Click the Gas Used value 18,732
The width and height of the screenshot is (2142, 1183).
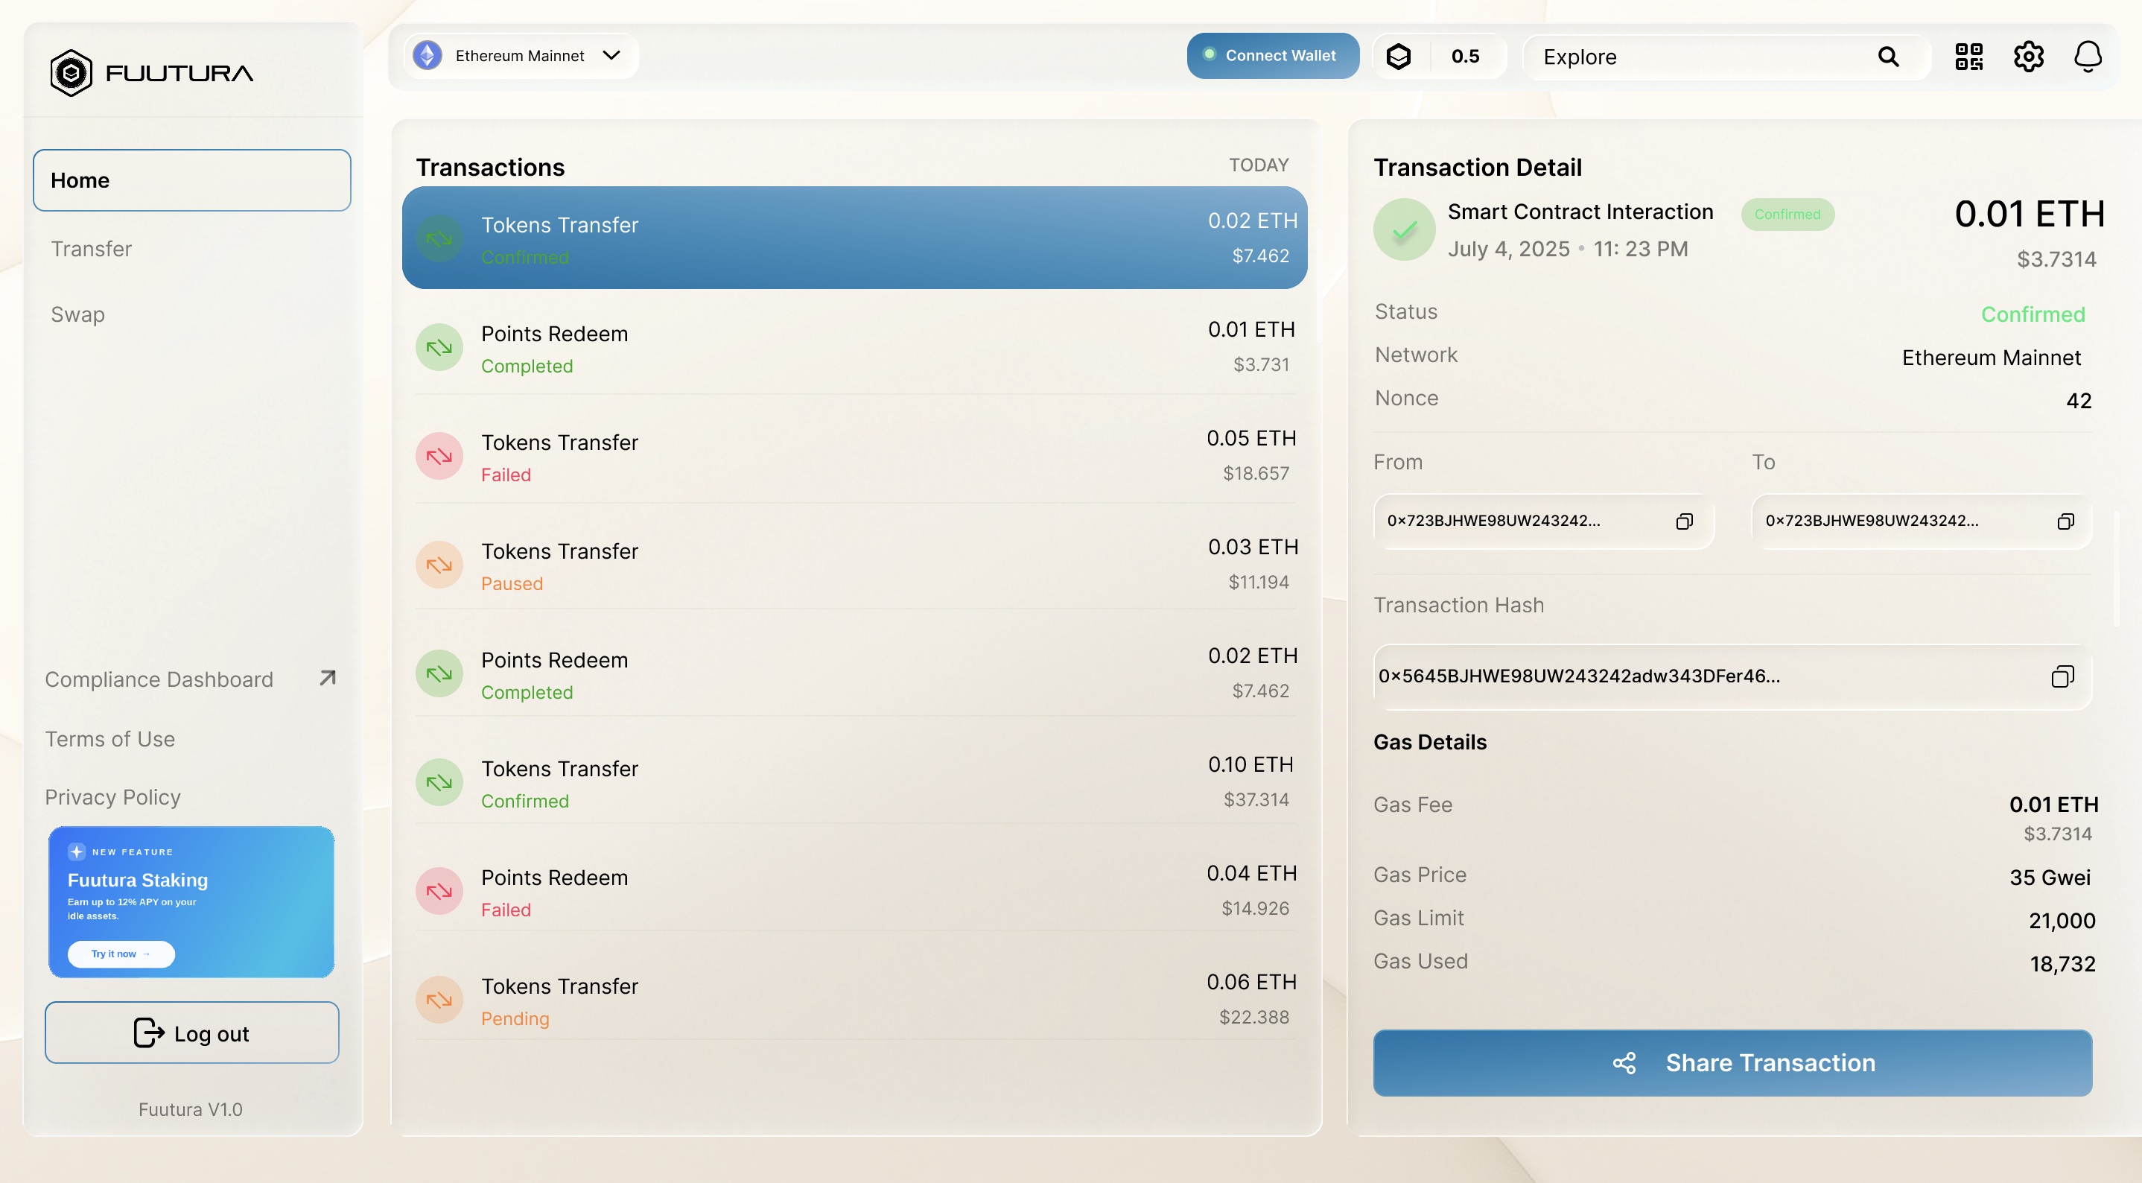[2062, 964]
